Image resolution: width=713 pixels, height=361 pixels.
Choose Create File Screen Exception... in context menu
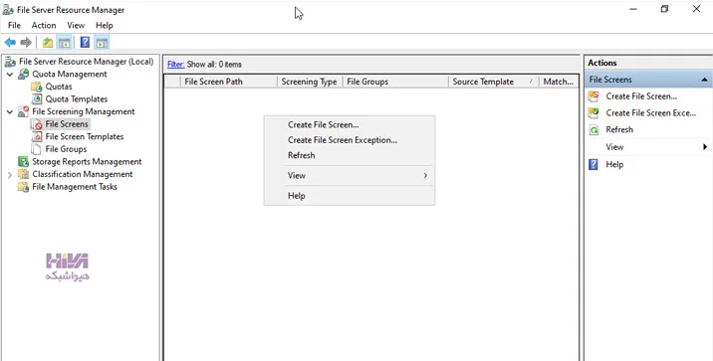coord(350,140)
